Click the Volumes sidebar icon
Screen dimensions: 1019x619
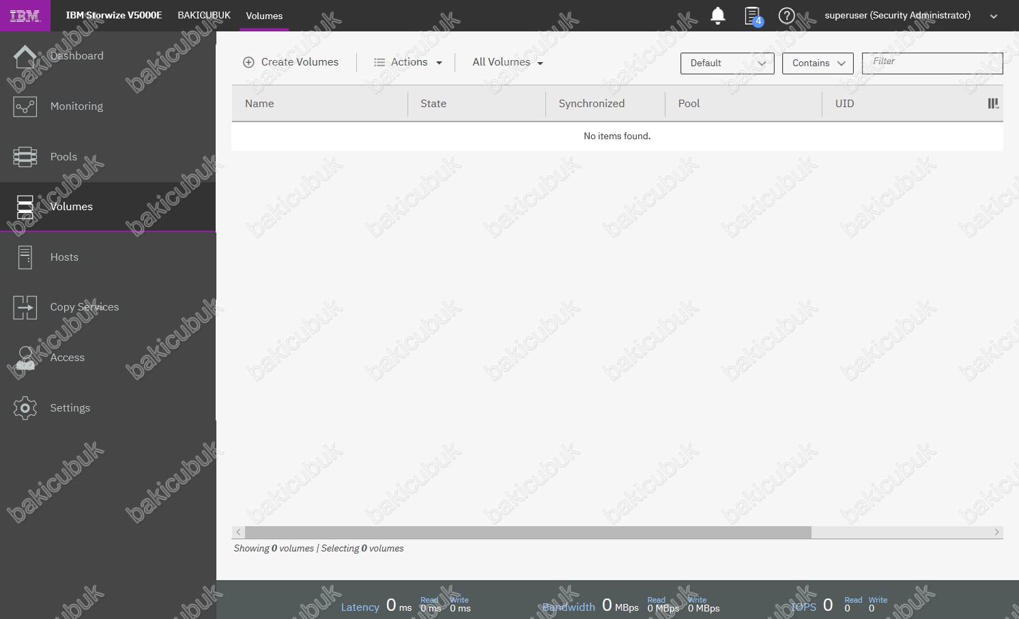[25, 207]
